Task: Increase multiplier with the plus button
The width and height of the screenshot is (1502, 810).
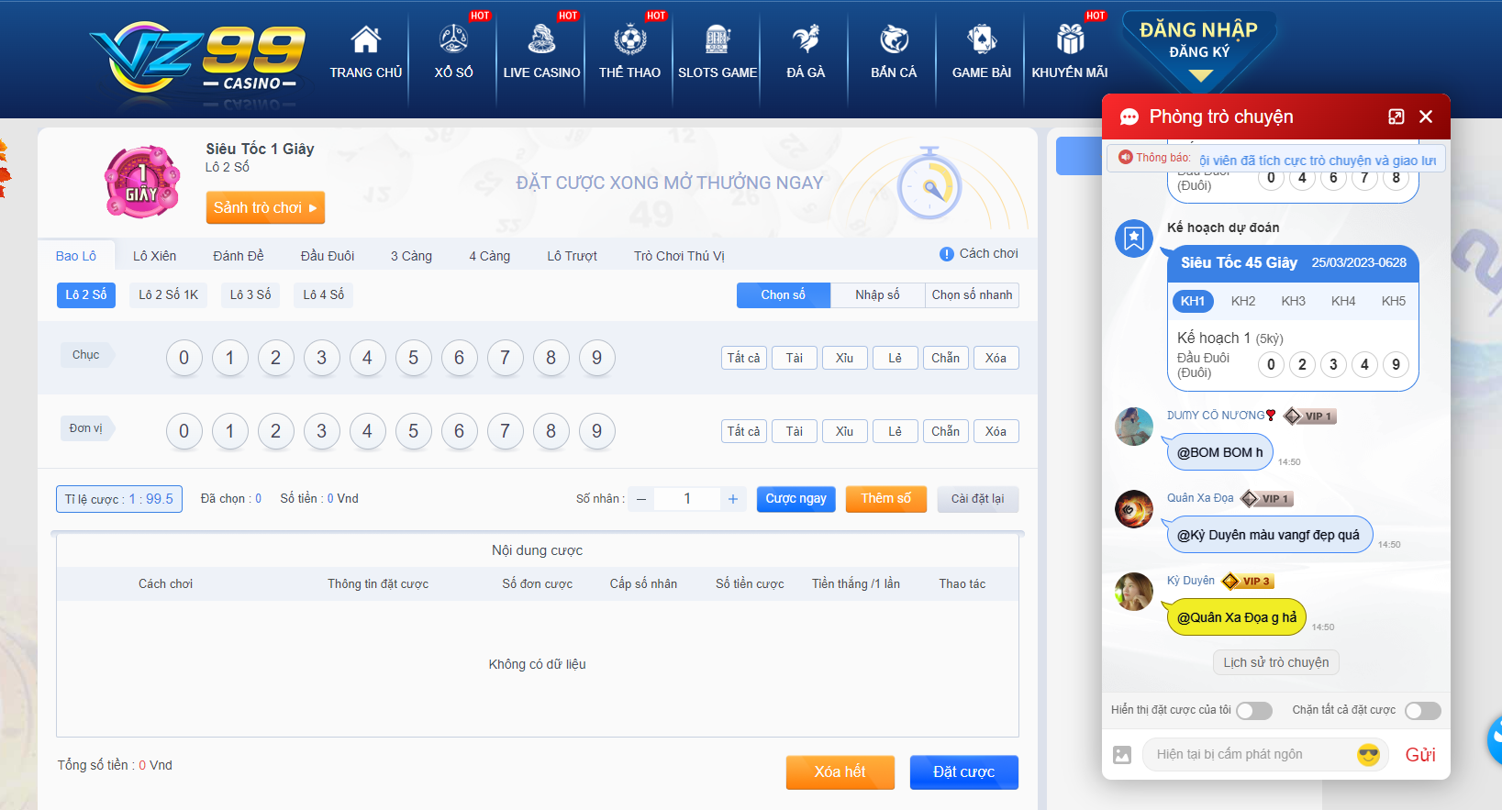Action: (732, 499)
